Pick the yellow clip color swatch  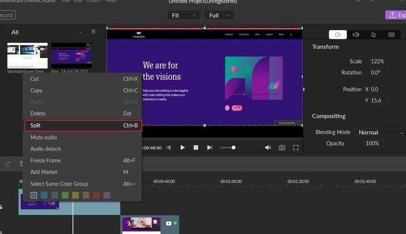(76, 195)
